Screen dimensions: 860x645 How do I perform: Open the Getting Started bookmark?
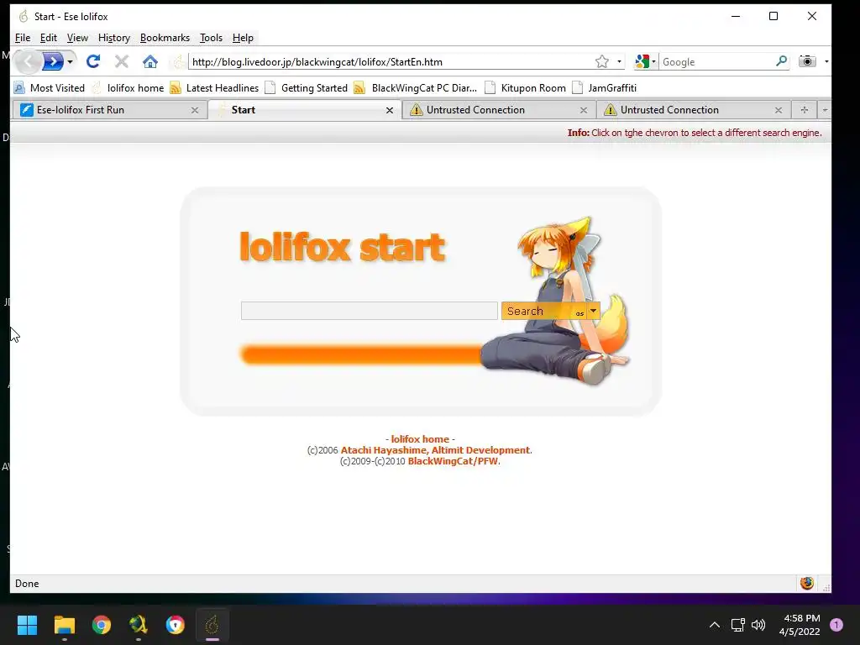pos(306,87)
